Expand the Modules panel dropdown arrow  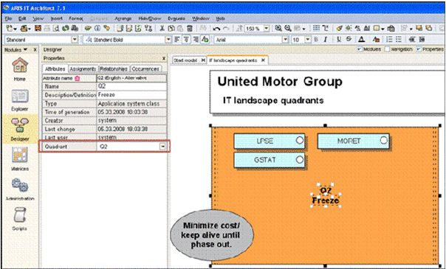coord(26,49)
